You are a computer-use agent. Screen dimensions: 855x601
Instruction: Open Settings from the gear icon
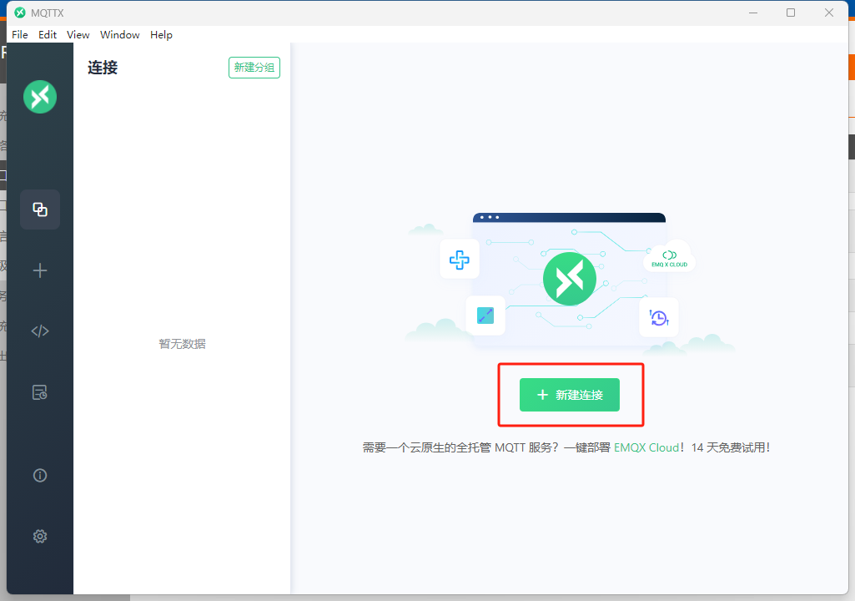pos(40,537)
